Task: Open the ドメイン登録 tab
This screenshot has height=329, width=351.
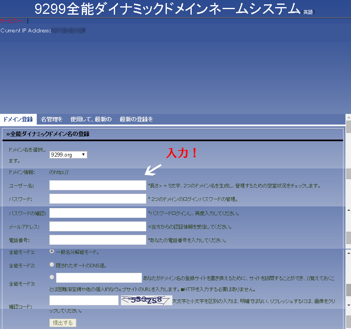Action: 18,119
